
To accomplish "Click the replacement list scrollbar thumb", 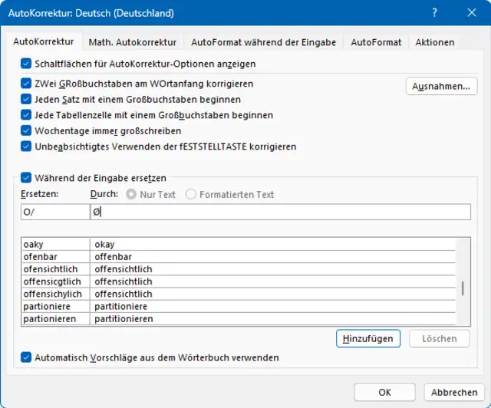I will coord(462,289).
